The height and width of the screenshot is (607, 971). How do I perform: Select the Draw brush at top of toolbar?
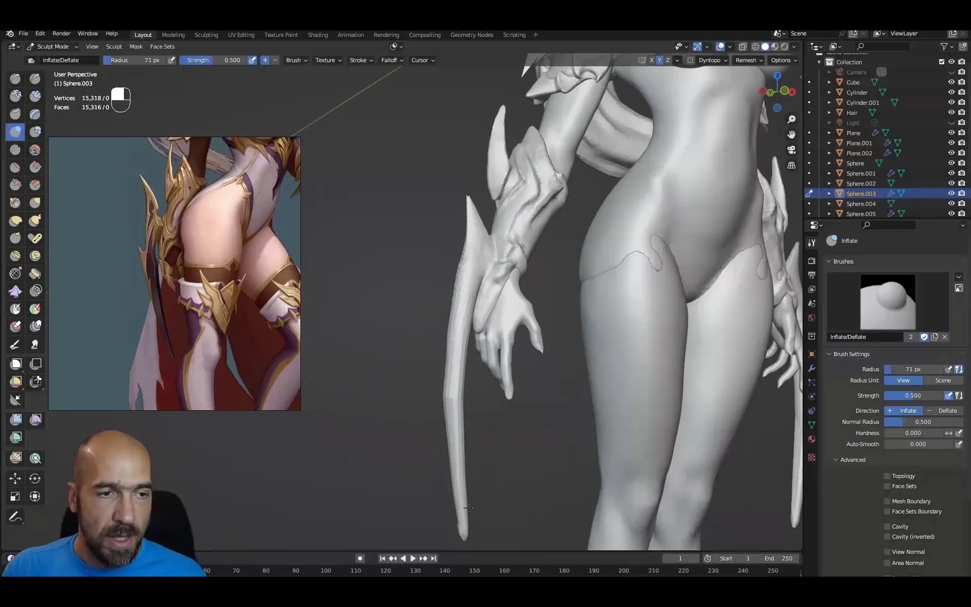click(x=15, y=78)
